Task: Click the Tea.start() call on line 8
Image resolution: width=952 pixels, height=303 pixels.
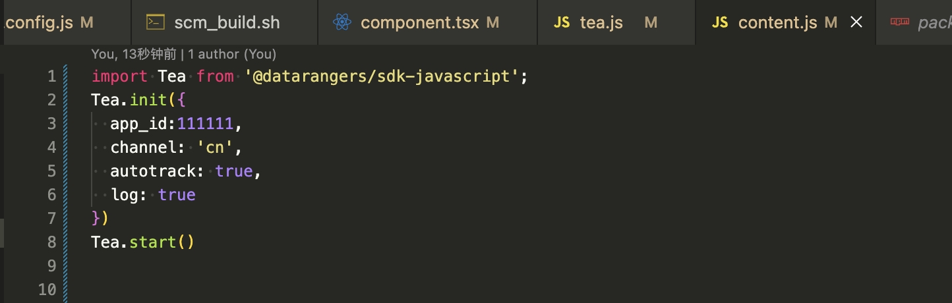Action: 143,242
